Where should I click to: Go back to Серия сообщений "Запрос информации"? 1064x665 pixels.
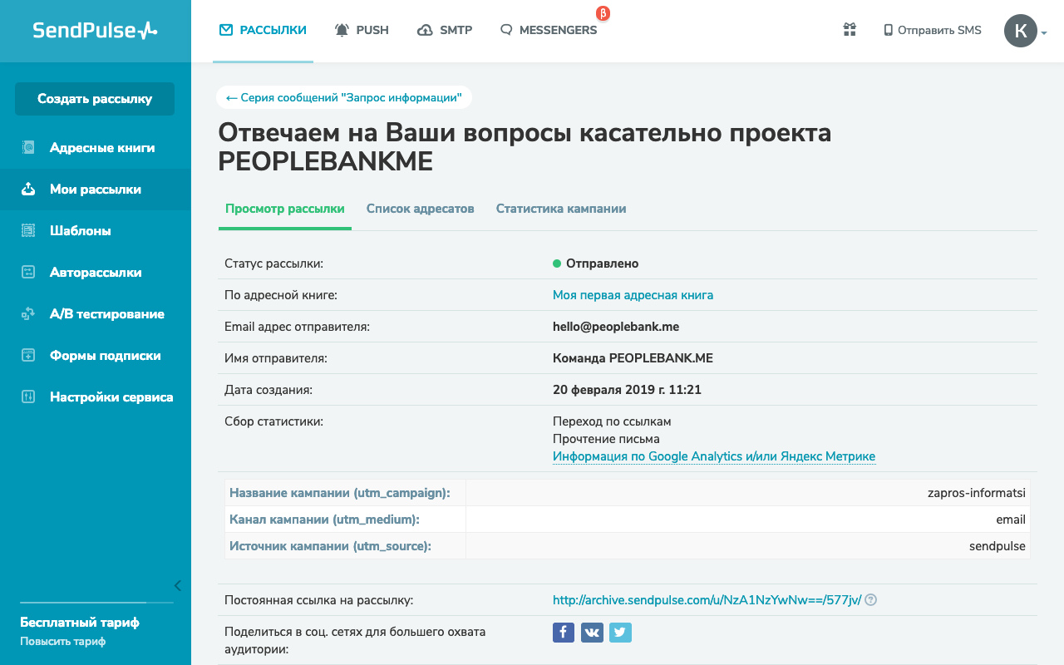click(x=343, y=97)
